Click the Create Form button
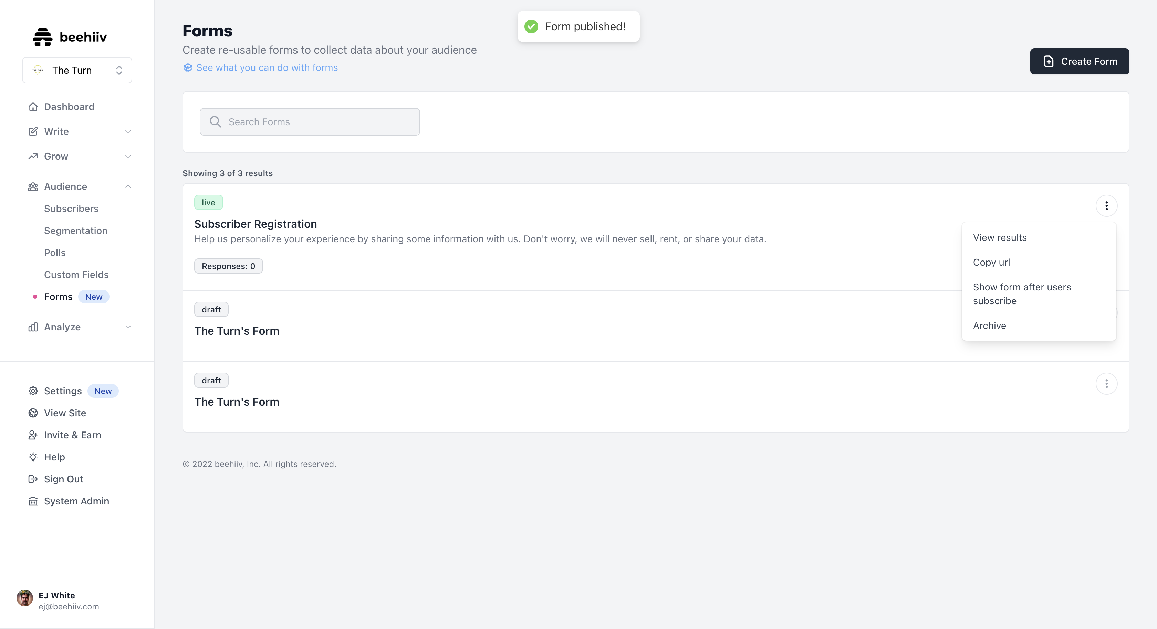 [1079, 62]
